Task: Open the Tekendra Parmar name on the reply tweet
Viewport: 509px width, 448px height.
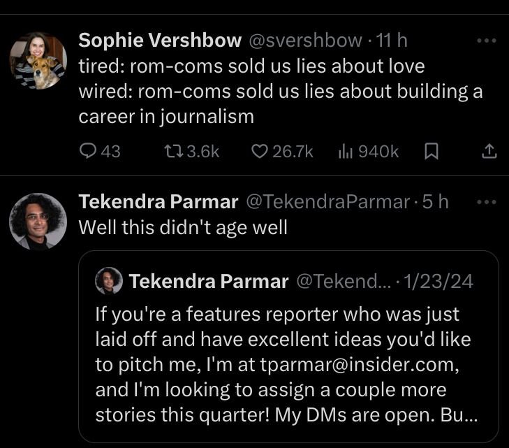Action: [158, 202]
